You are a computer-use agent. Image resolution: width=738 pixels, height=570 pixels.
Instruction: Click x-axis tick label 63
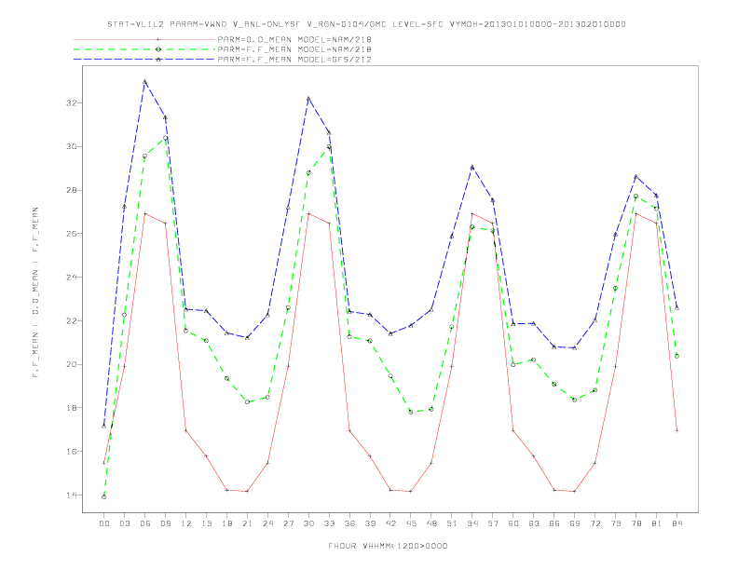coord(534,523)
